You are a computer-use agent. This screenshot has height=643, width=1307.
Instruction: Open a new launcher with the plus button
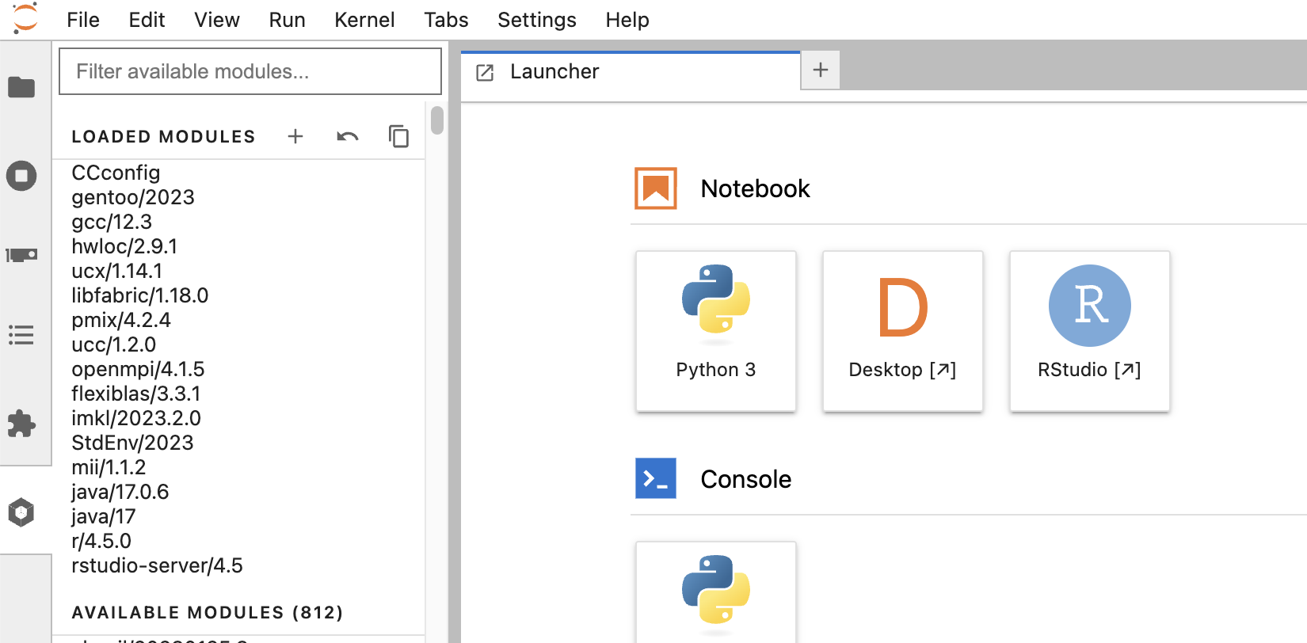click(821, 70)
